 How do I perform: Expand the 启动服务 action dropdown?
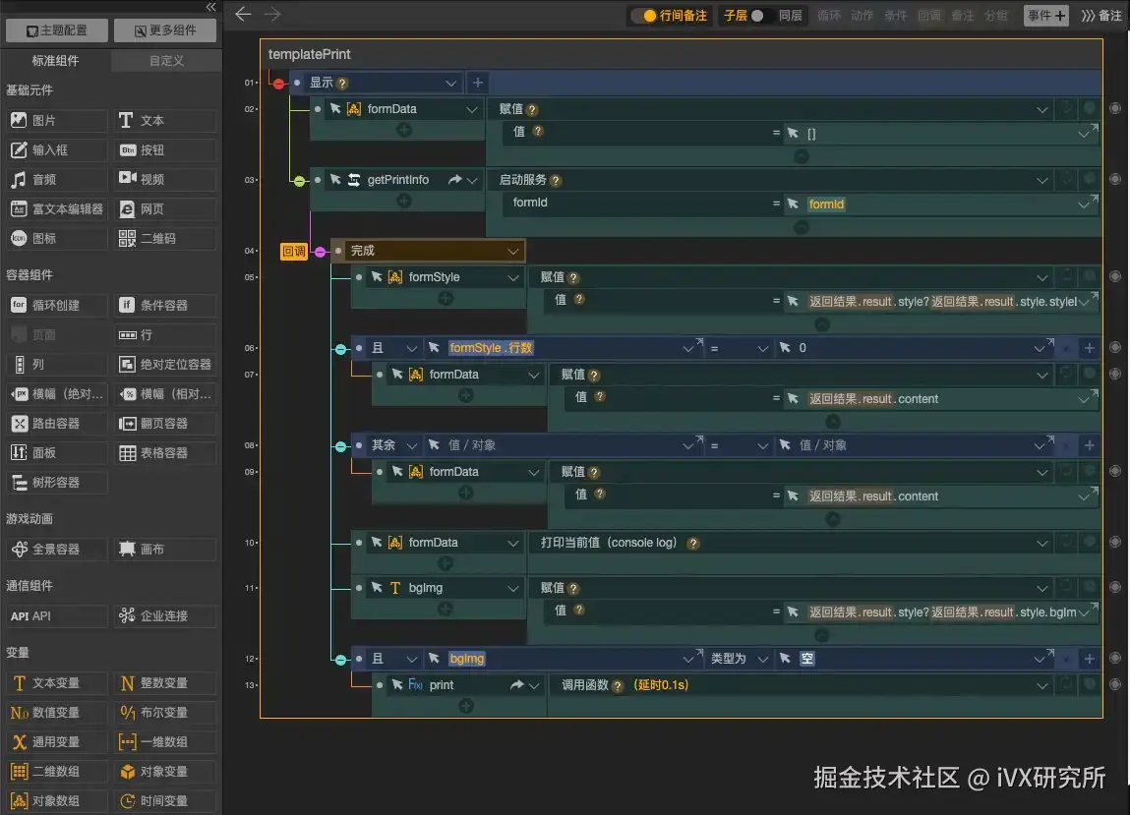[1042, 180]
